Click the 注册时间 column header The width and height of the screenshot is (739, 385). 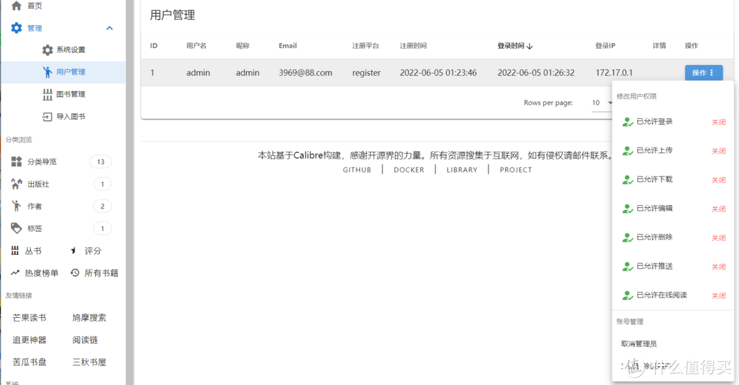[413, 46]
